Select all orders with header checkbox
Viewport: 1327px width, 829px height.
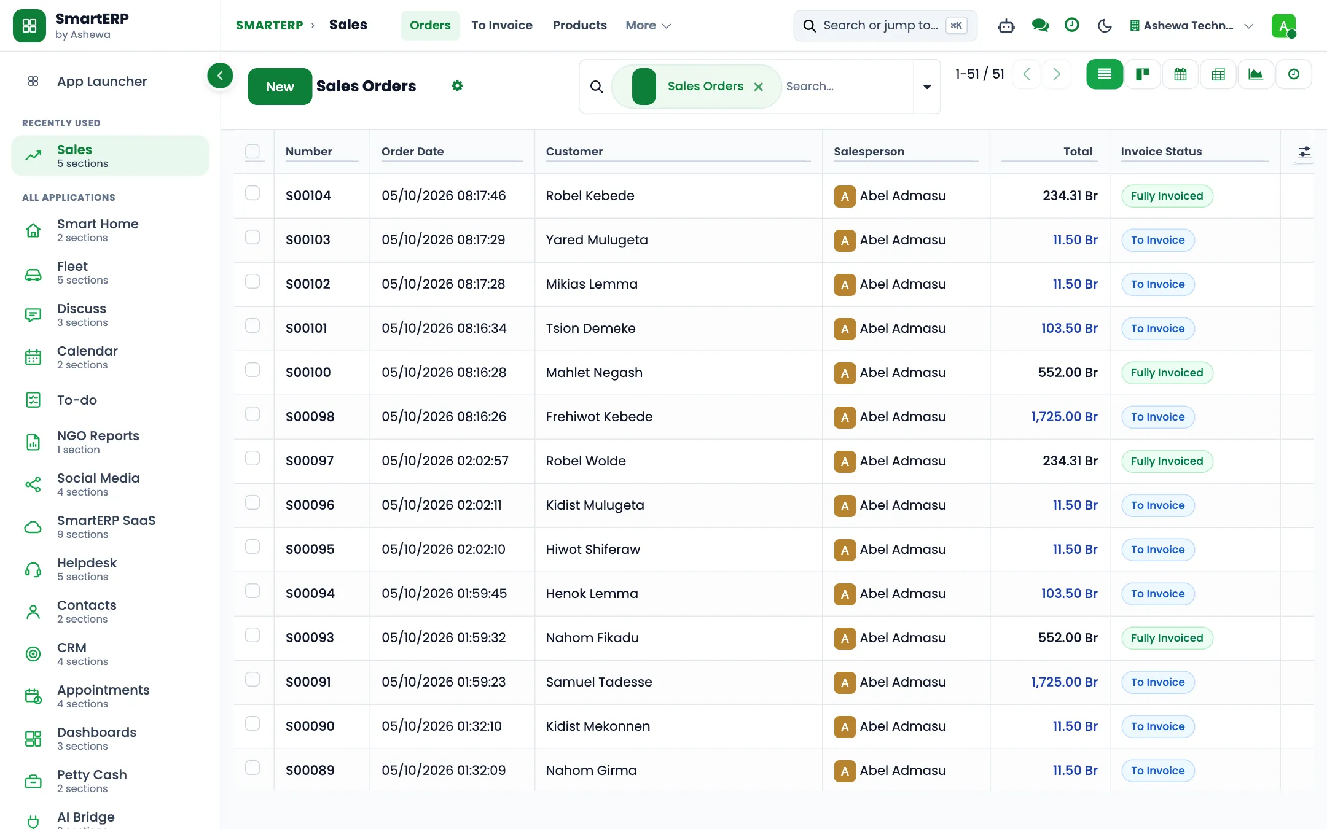[252, 151]
